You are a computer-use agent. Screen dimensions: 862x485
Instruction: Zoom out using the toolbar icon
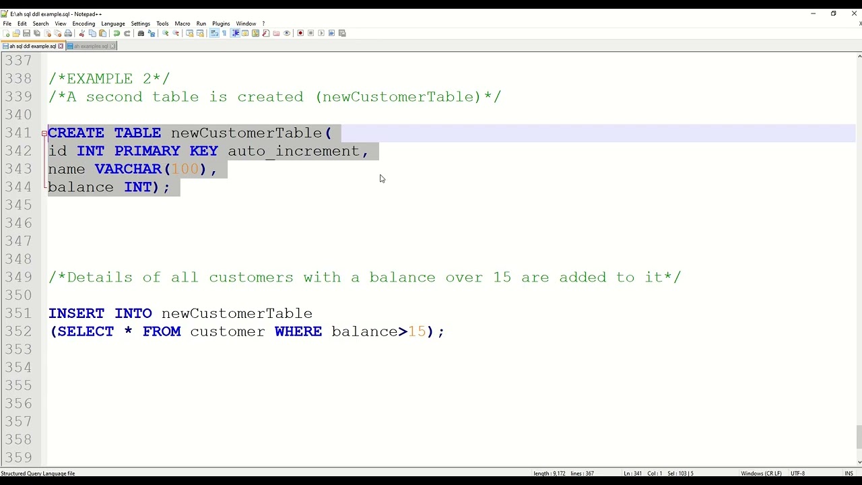point(176,33)
